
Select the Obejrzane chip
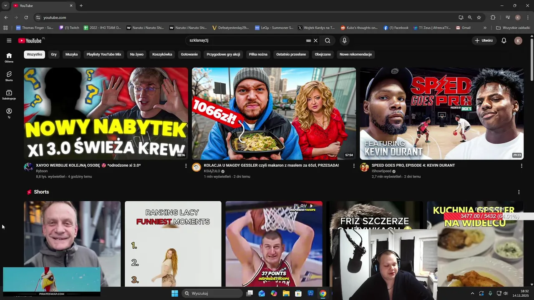point(323,54)
